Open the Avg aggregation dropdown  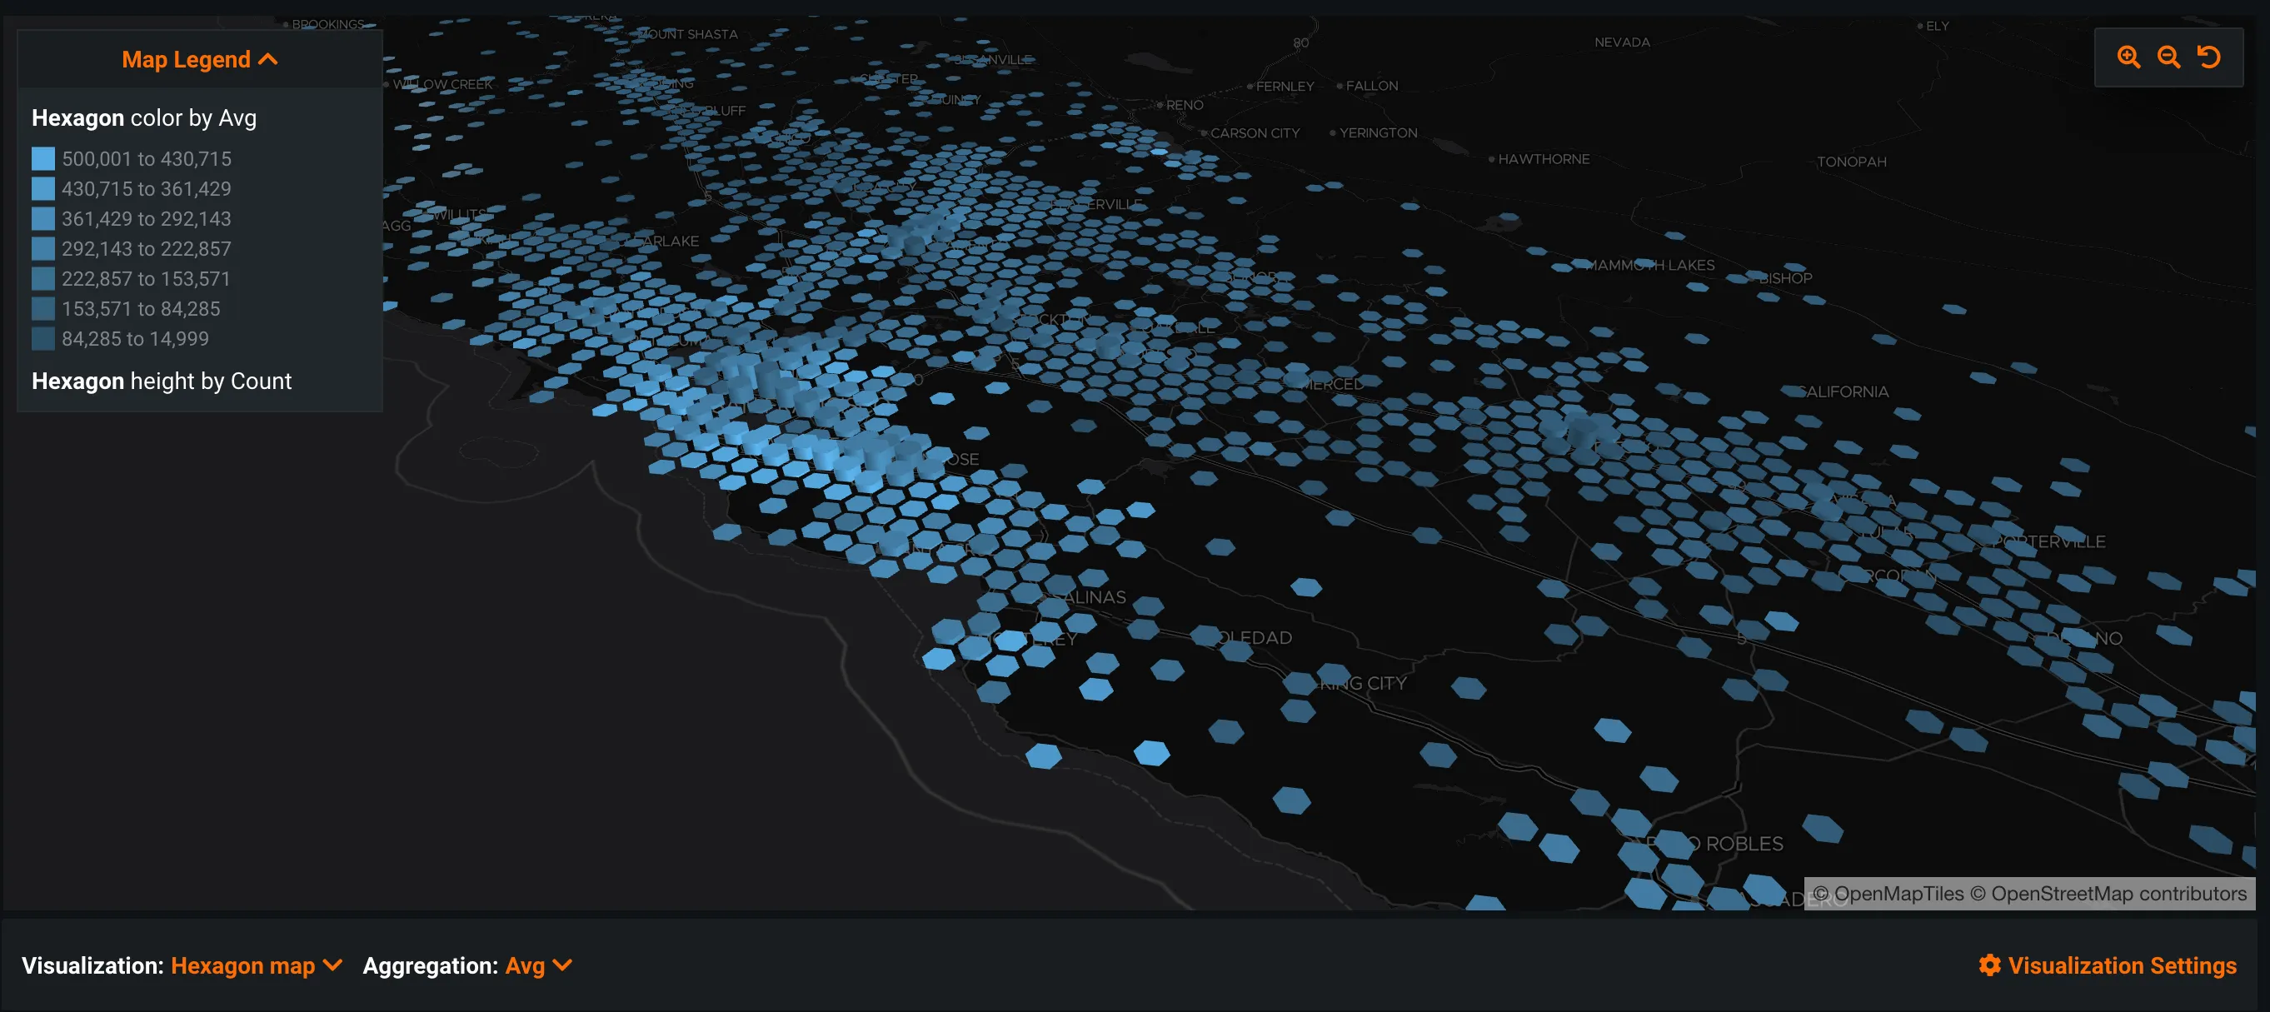click(x=538, y=965)
